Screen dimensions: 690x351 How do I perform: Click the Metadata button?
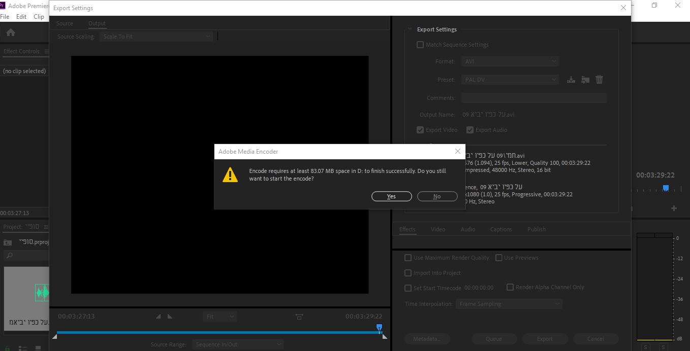427,339
